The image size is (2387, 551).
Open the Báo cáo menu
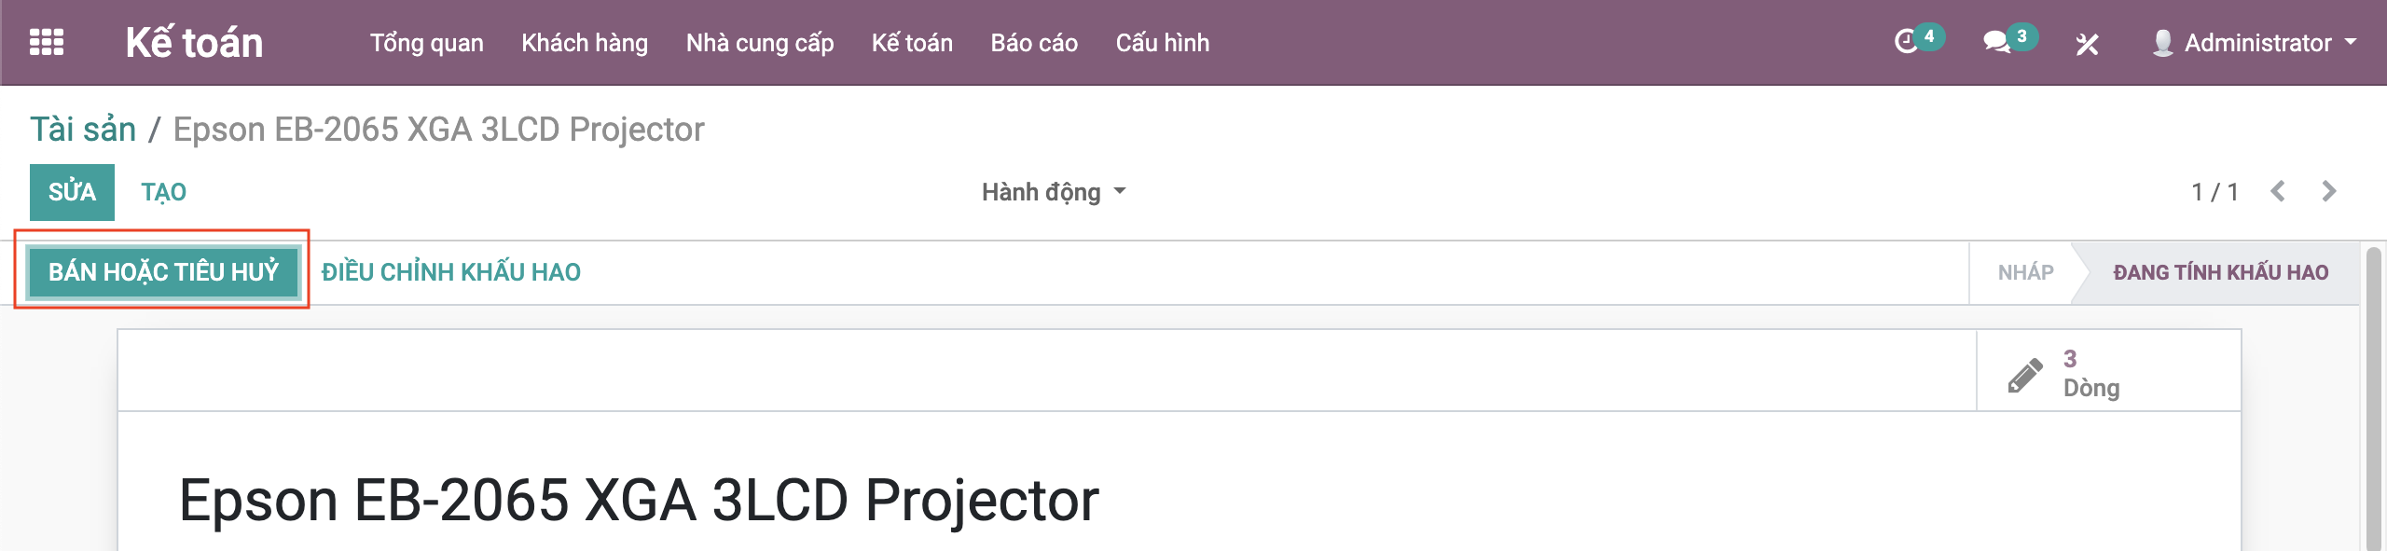click(x=1034, y=43)
